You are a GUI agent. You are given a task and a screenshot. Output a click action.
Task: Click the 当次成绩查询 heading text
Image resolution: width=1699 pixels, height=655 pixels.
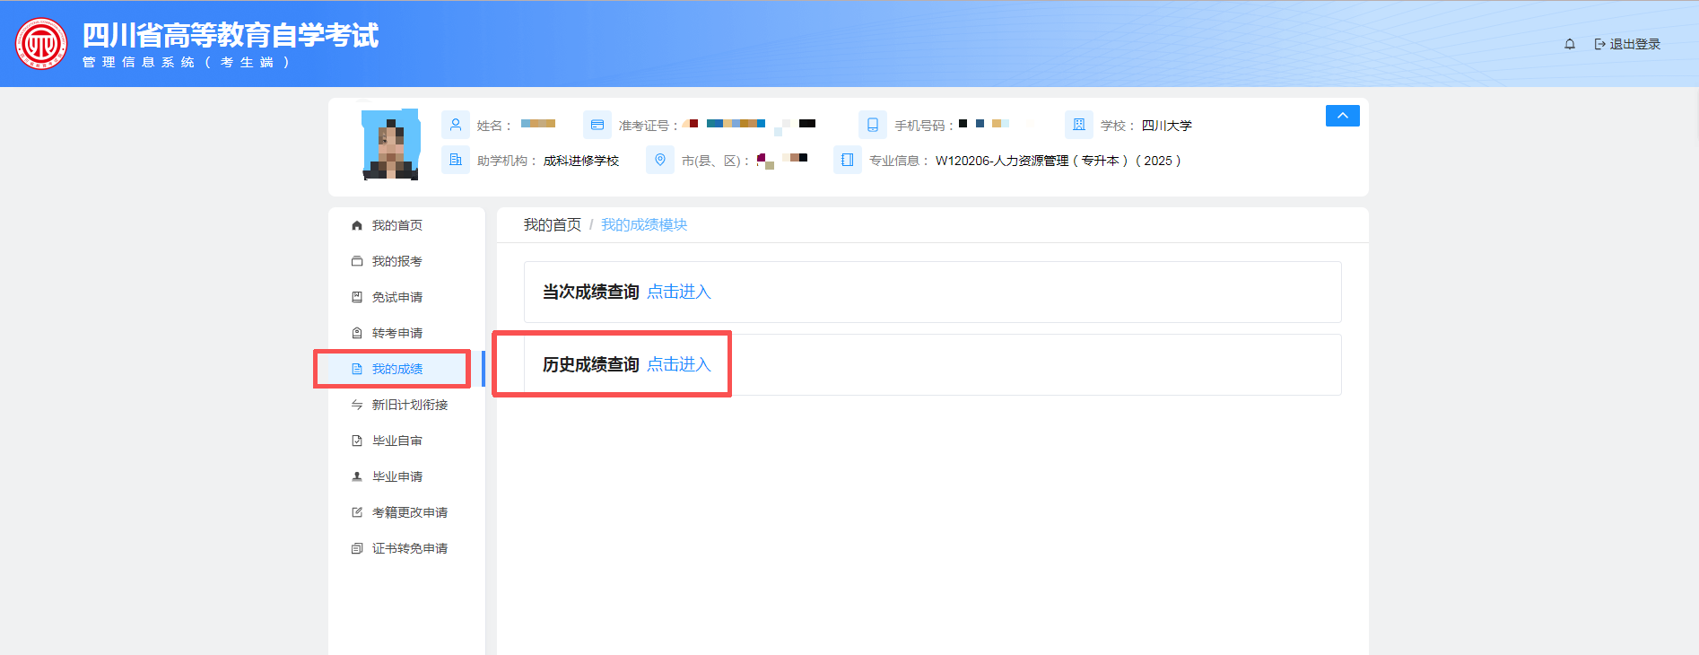tap(591, 292)
